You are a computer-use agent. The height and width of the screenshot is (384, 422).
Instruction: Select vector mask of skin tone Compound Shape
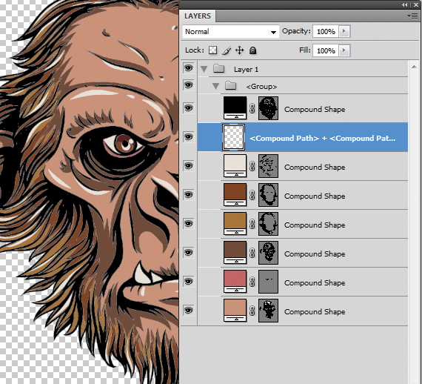pos(268,311)
